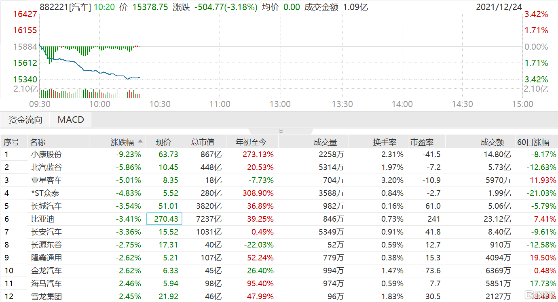Click 小康股份 change value -9.23%
The image size is (558, 302).
coord(129,154)
